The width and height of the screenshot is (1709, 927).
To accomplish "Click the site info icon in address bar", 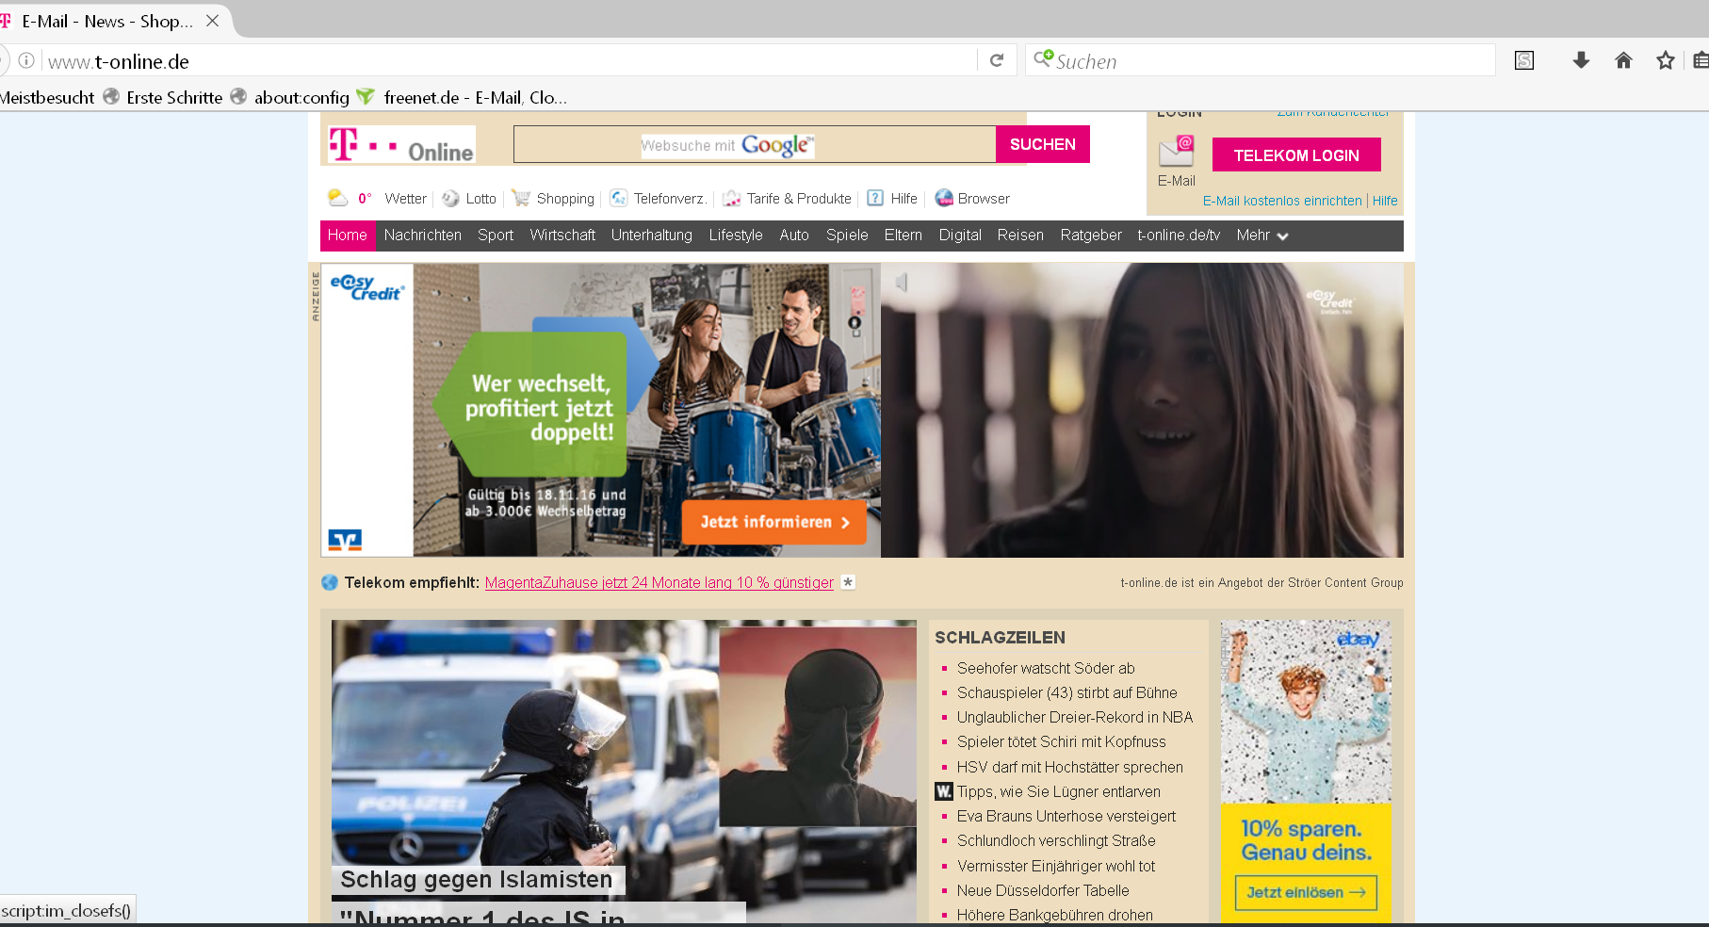I will coord(26,60).
